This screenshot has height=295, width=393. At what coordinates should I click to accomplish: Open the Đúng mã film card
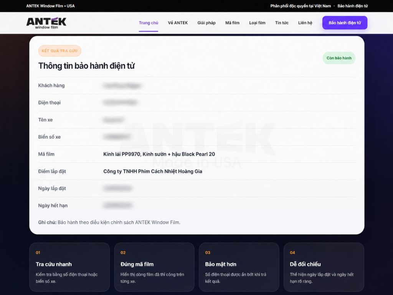coord(154,267)
